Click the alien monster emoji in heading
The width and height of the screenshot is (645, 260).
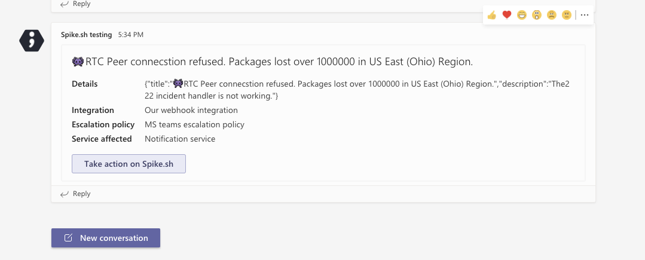pyautogui.click(x=78, y=62)
